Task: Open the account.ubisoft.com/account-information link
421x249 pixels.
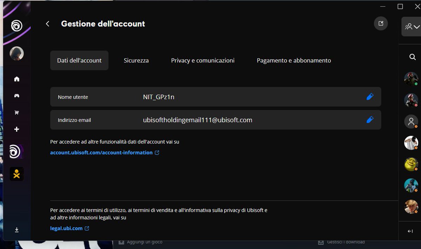Action: click(x=105, y=153)
